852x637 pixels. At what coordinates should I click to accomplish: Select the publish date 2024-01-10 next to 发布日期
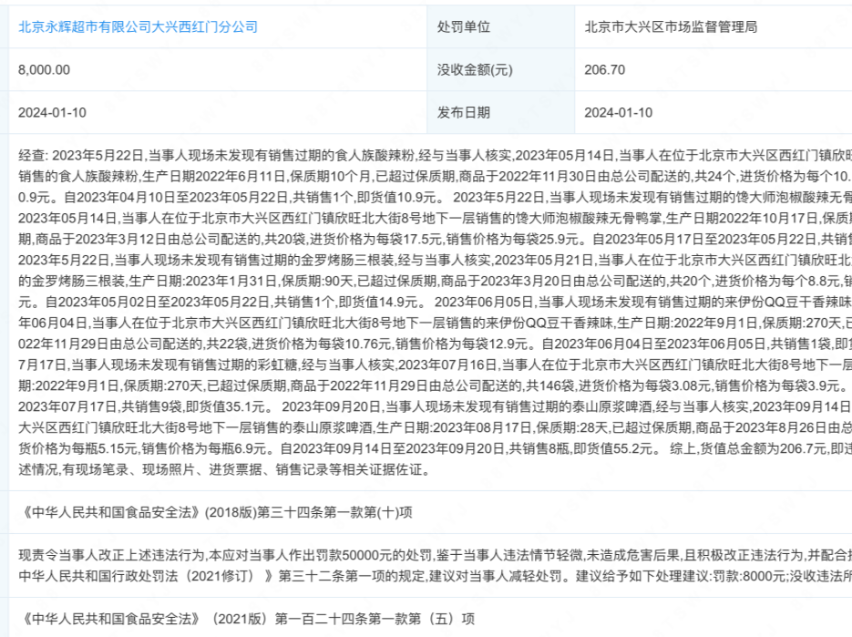(619, 112)
